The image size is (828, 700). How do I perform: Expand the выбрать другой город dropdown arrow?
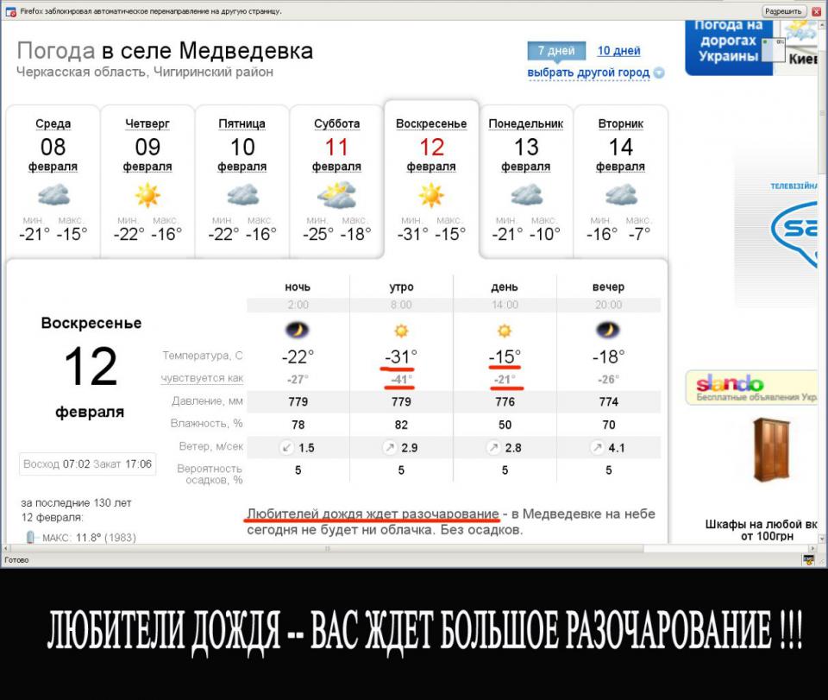(659, 73)
